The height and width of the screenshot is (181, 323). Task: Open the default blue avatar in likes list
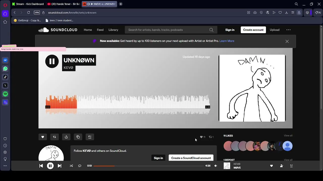287,146
